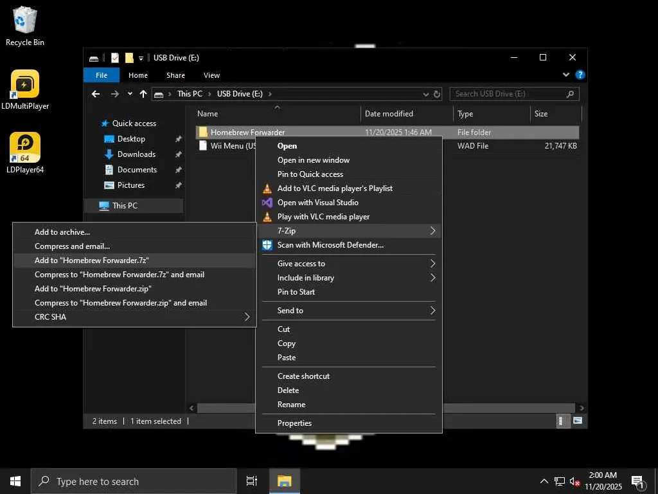658x494 pixels.
Task: Expand Give access to submenu
Action: click(x=349, y=263)
